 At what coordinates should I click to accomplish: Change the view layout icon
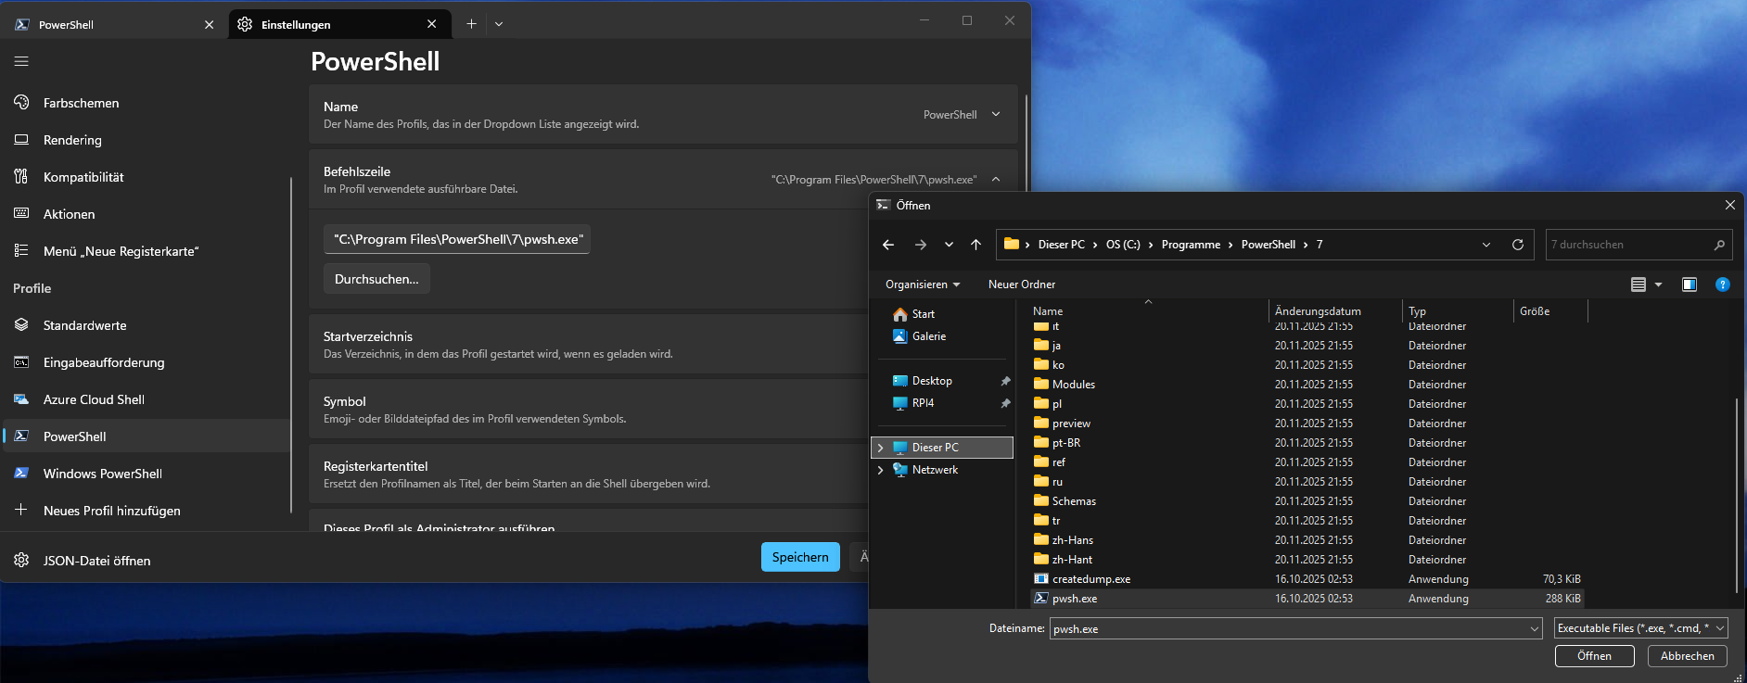[x=1639, y=285]
